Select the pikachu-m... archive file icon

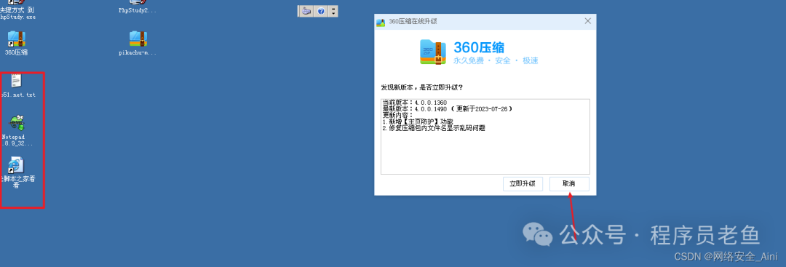138,39
